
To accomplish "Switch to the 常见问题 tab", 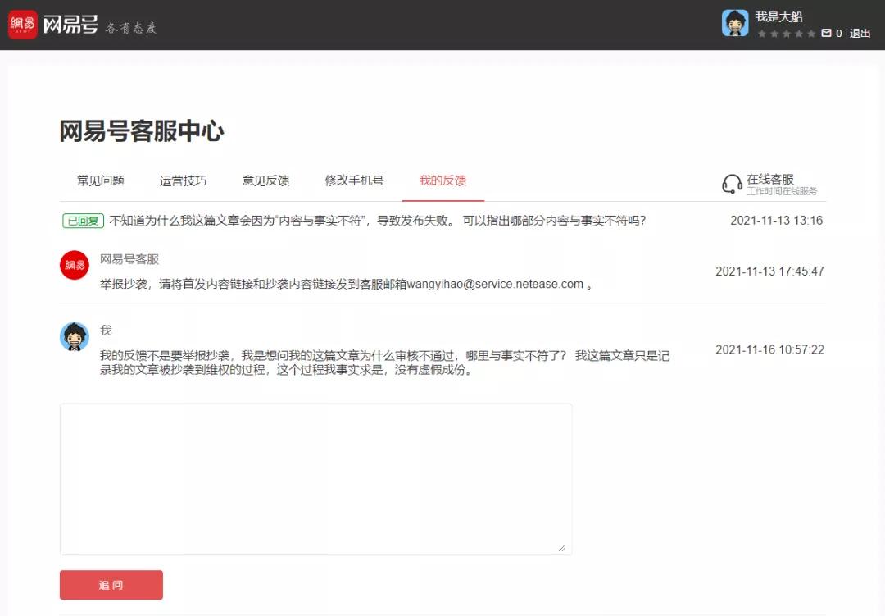I will coord(99,180).
